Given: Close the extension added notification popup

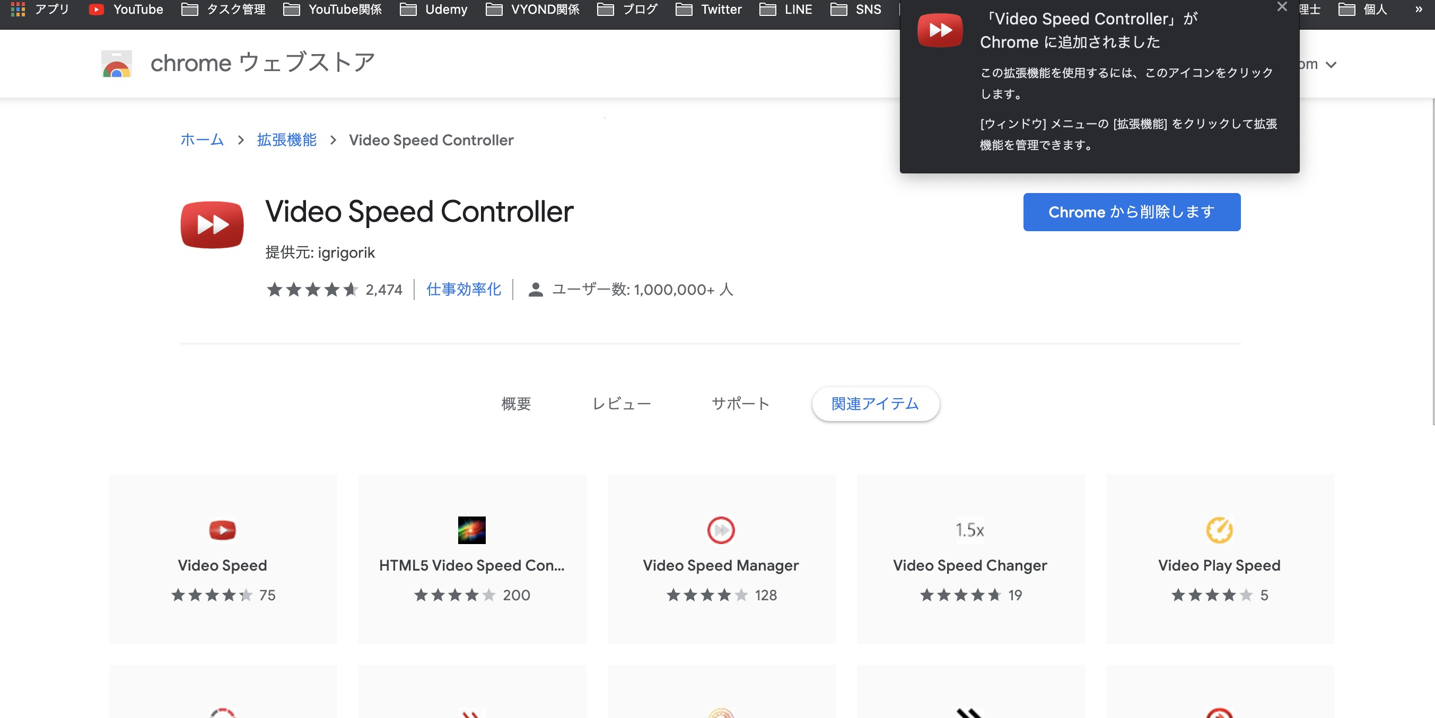Looking at the screenshot, I should coord(1282,7).
